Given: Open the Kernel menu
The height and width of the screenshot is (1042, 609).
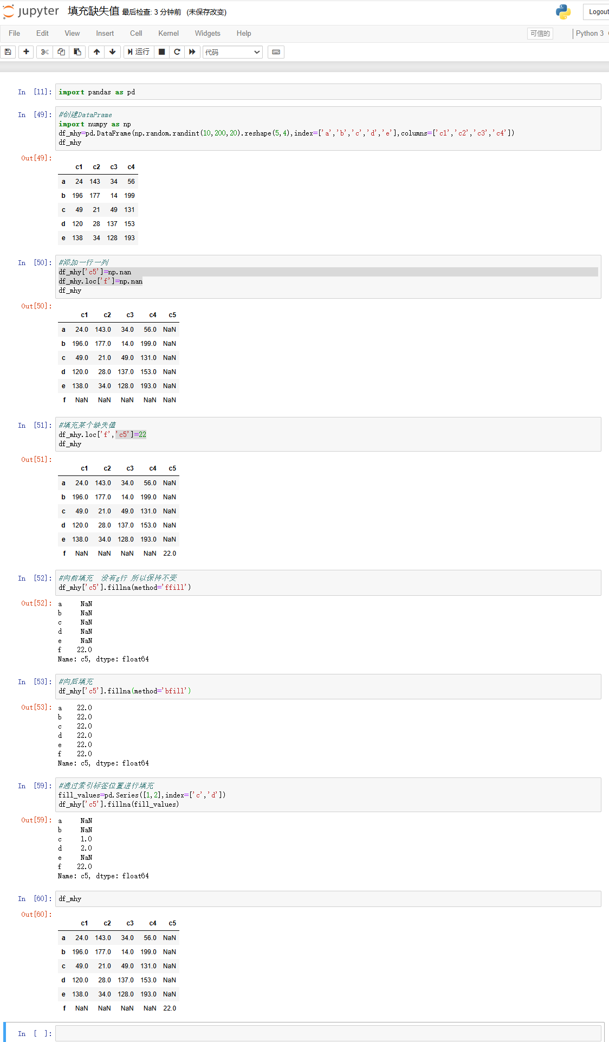Looking at the screenshot, I should click(169, 34).
